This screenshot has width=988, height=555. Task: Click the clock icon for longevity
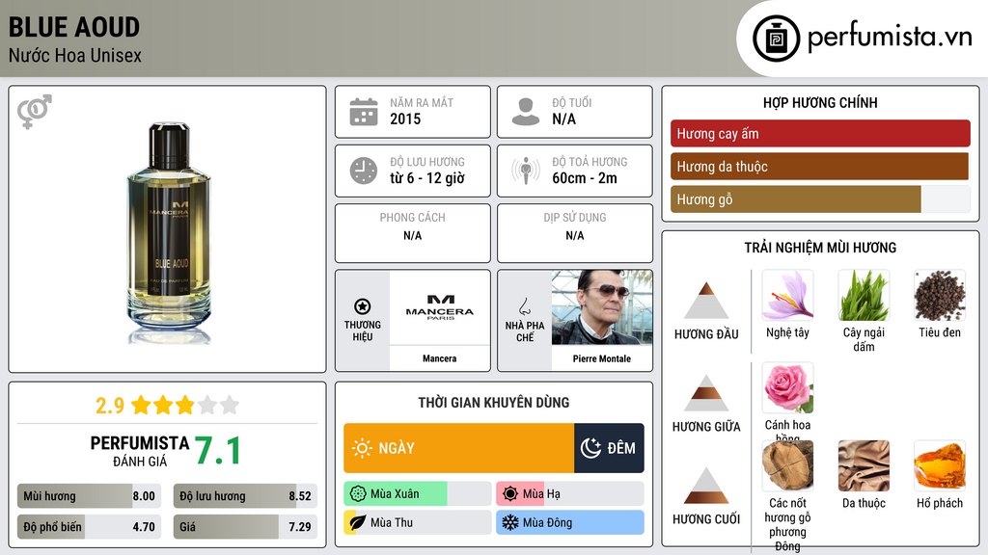363,171
